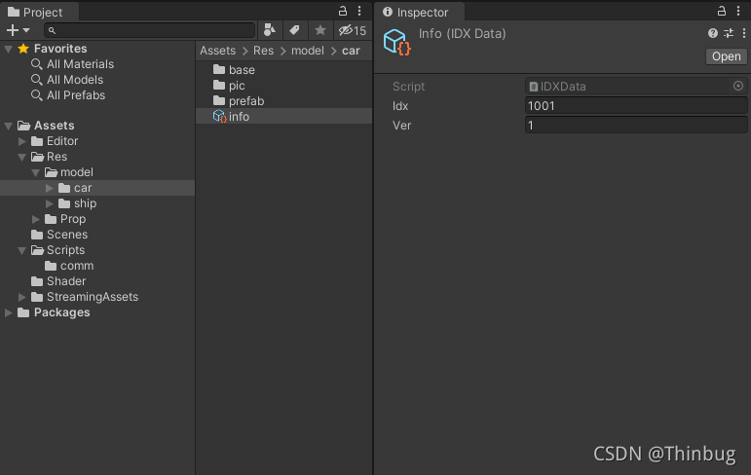Screen dimensions: 751x475
Task: Click Res in the breadcrumb path
Action: point(263,51)
